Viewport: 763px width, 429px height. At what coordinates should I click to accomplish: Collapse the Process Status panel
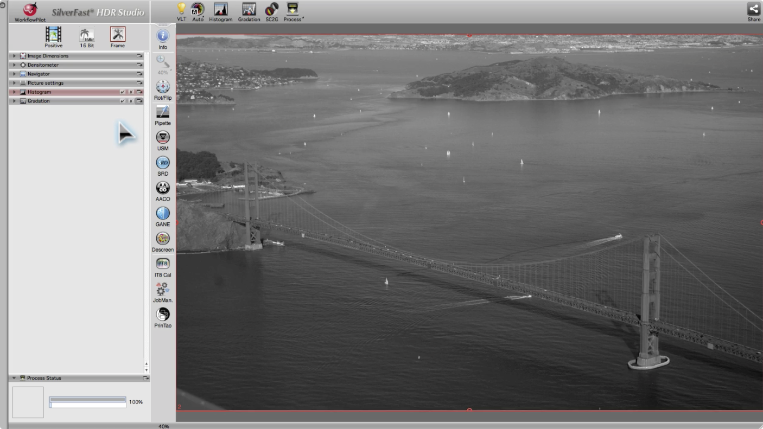pos(15,378)
